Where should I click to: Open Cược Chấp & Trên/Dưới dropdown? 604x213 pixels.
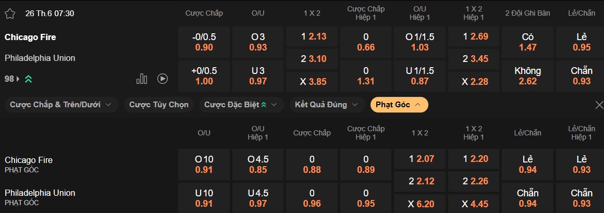point(61,105)
